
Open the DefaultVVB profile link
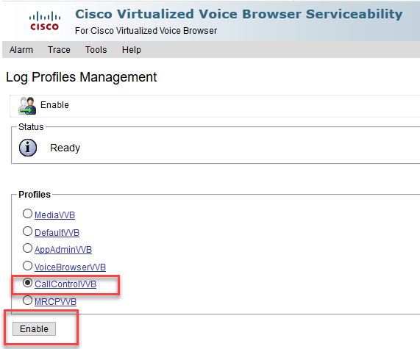(x=57, y=233)
